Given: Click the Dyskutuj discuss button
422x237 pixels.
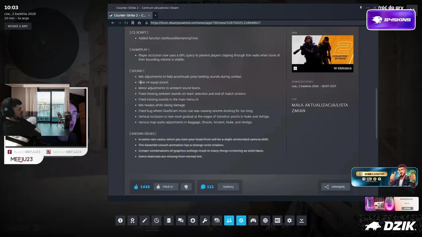Looking at the screenshot, I should pyautogui.click(x=228, y=187).
